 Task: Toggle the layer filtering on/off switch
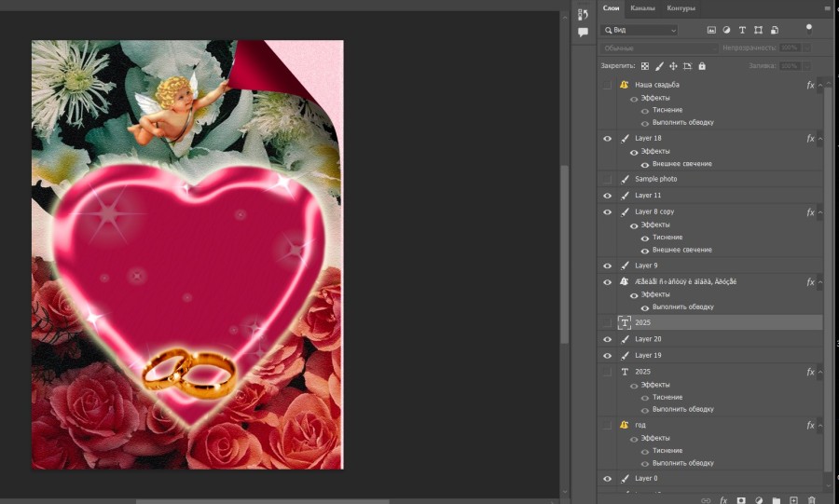[x=808, y=28]
